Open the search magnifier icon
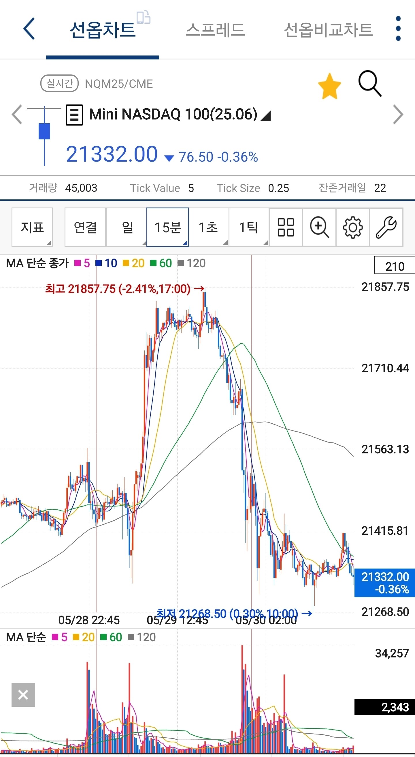The image size is (415, 757). (x=369, y=83)
